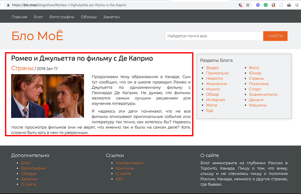The height and width of the screenshot is (194, 301).
Task: Bookmark this page with the star icon
Action: (x=248, y=5)
